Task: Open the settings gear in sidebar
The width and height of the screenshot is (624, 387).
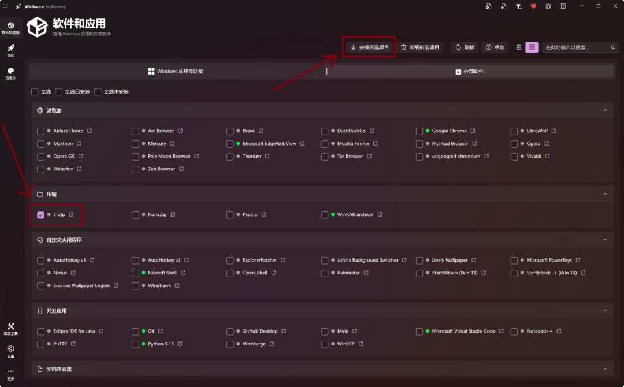Action: click(11, 351)
